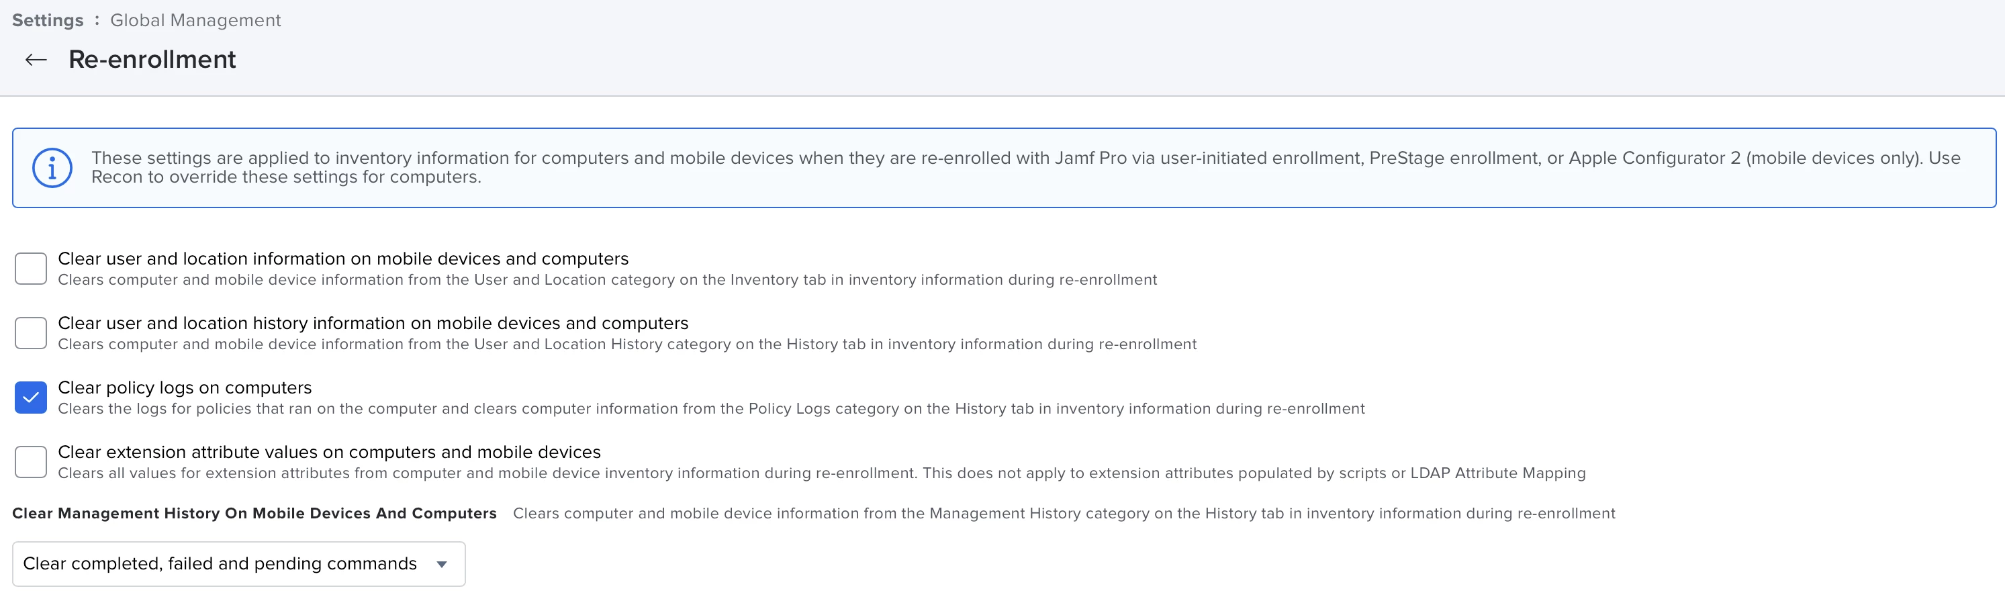Click description mentioning Inventory tab in inventory information

(608, 280)
